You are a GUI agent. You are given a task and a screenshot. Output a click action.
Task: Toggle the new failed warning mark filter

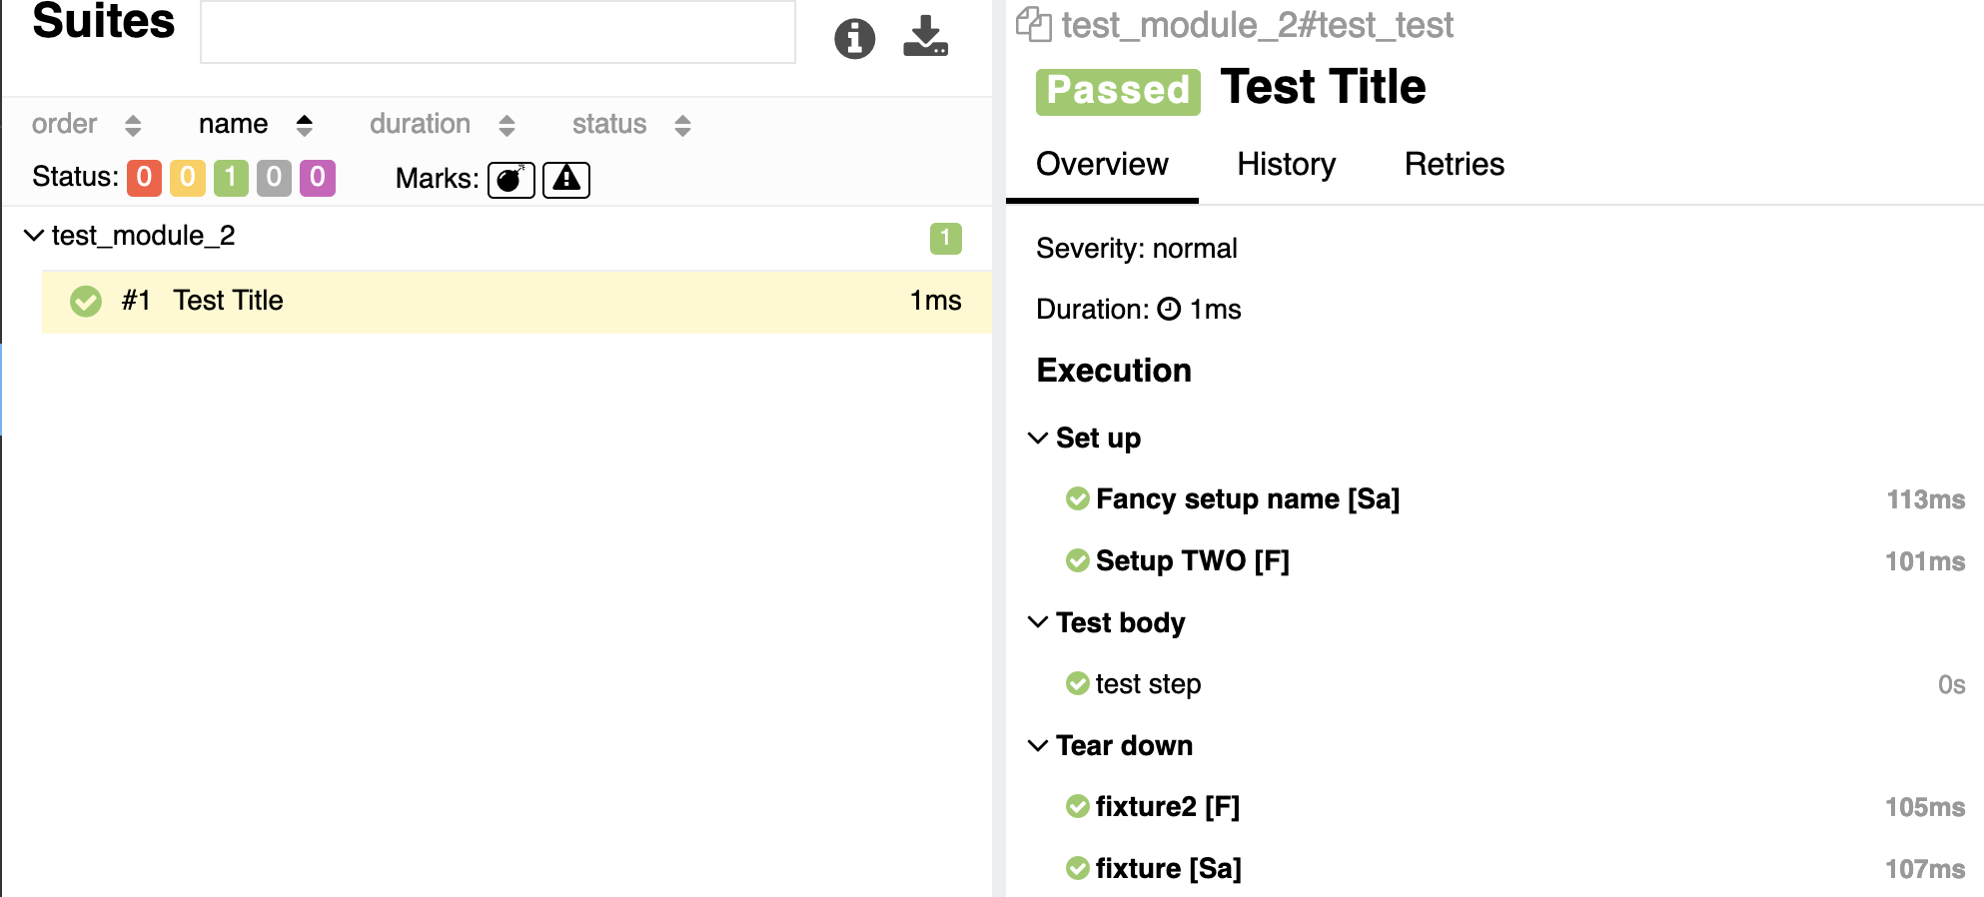coord(566,180)
